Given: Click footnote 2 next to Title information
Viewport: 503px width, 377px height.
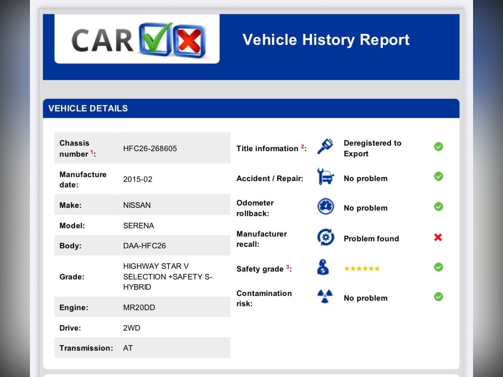Looking at the screenshot, I should [302, 146].
